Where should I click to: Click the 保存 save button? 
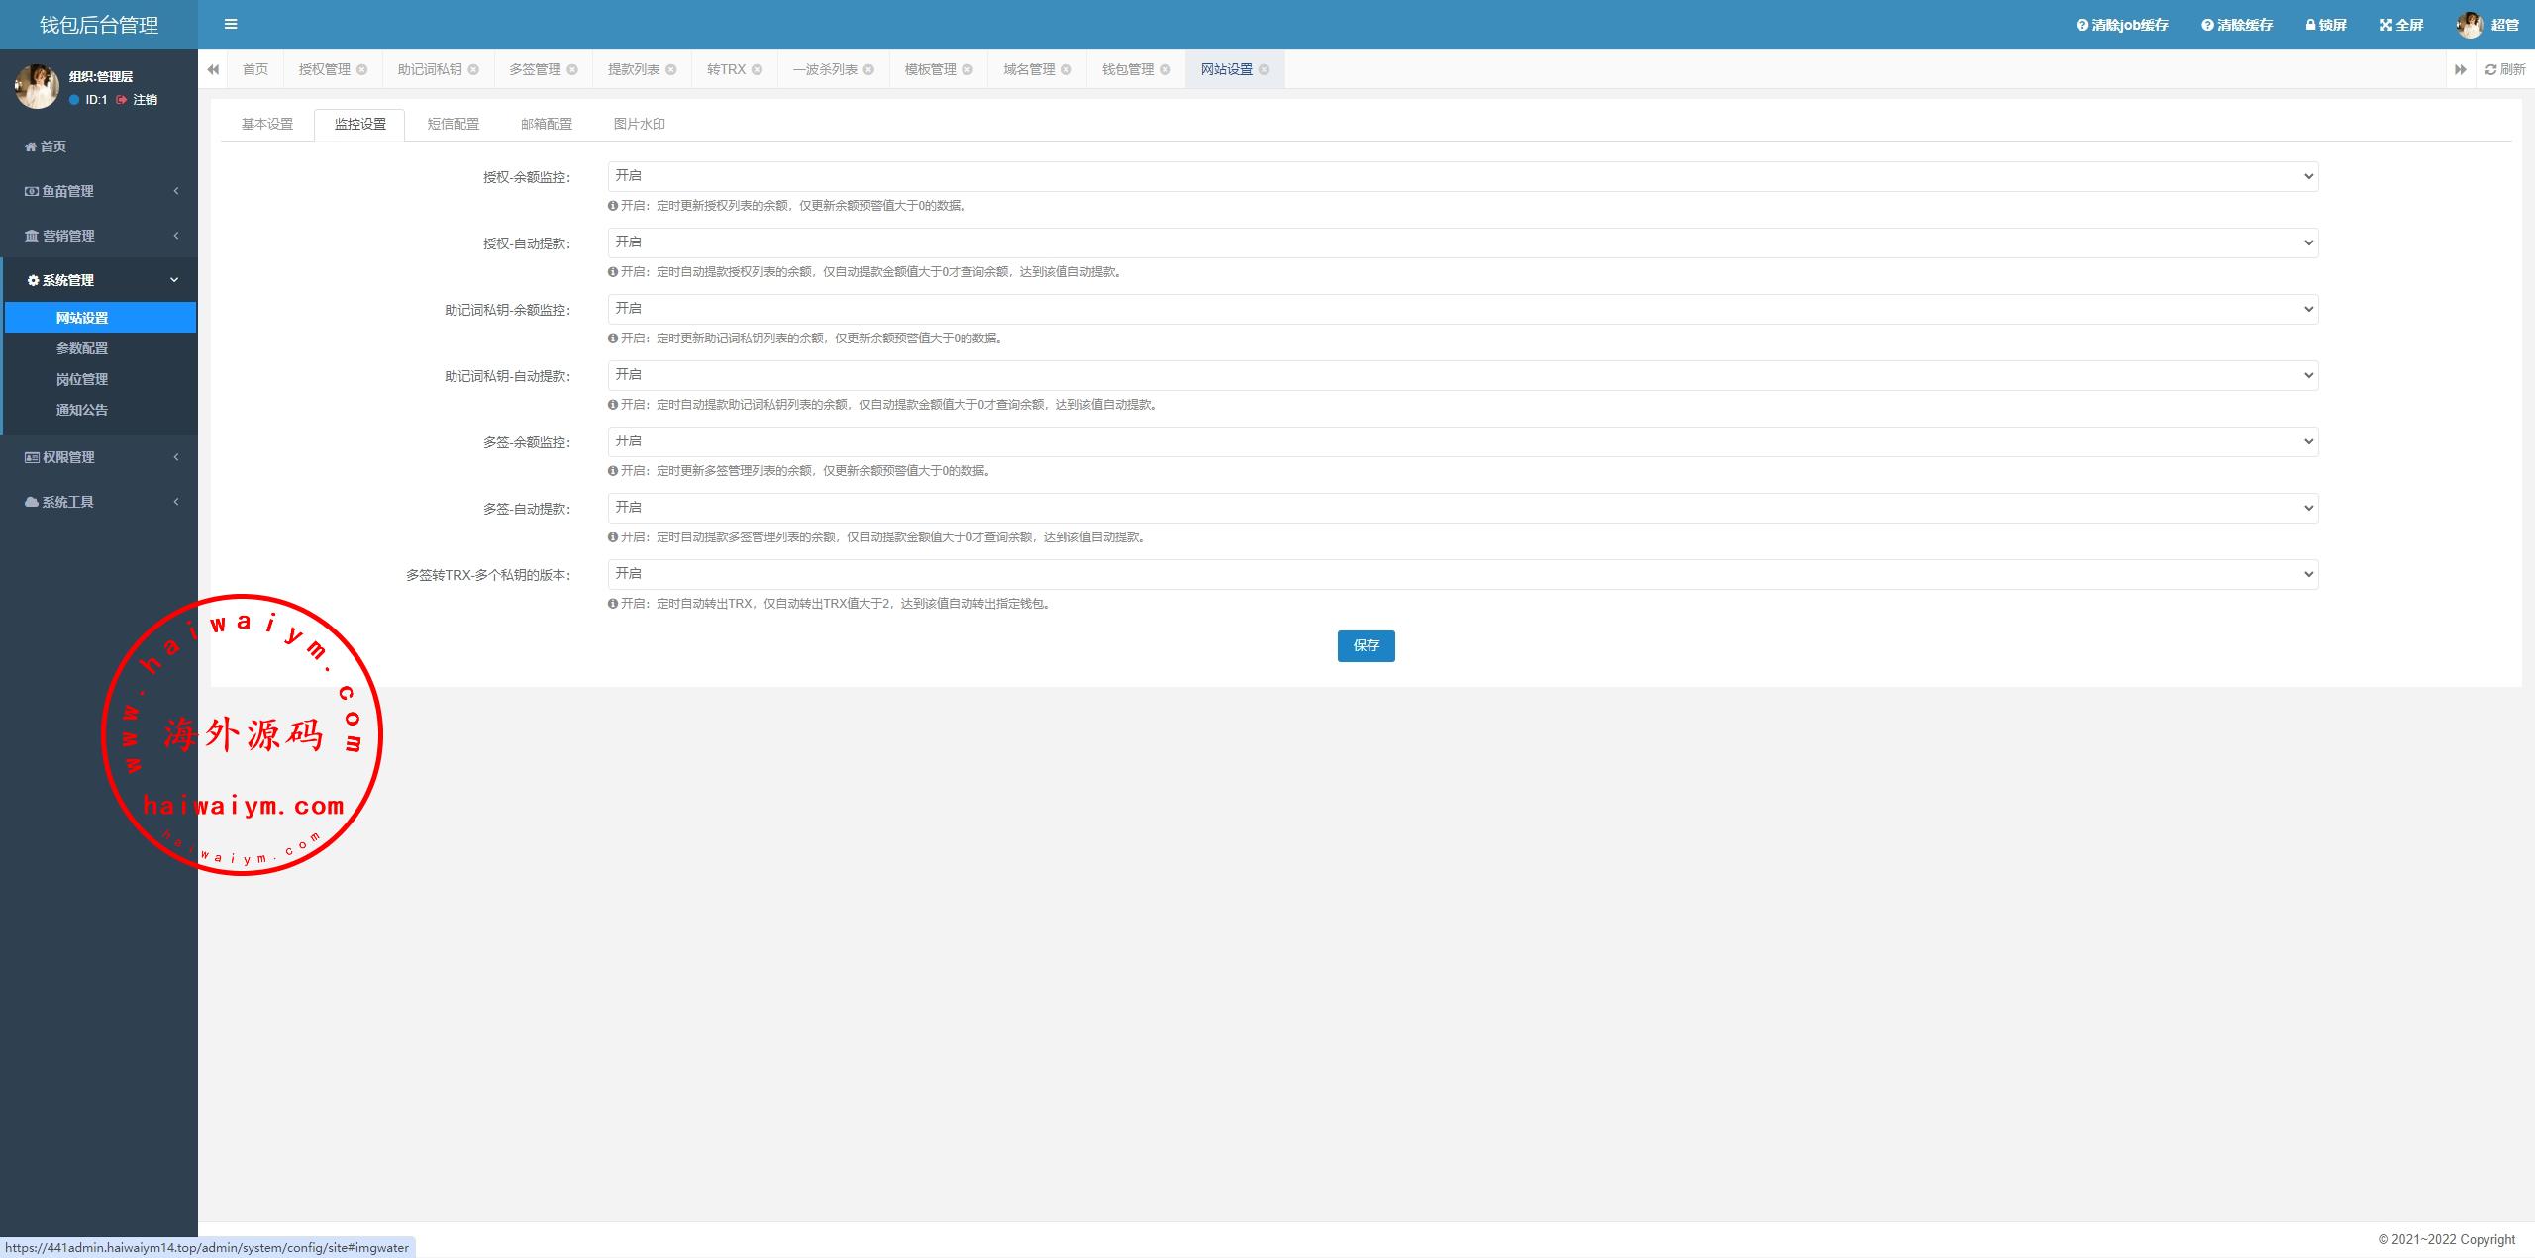tap(1366, 645)
